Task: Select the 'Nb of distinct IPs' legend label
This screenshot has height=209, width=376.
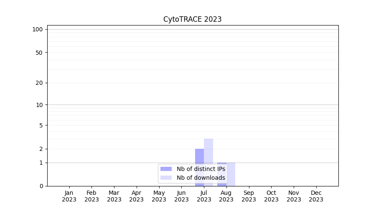Action: [201, 169]
